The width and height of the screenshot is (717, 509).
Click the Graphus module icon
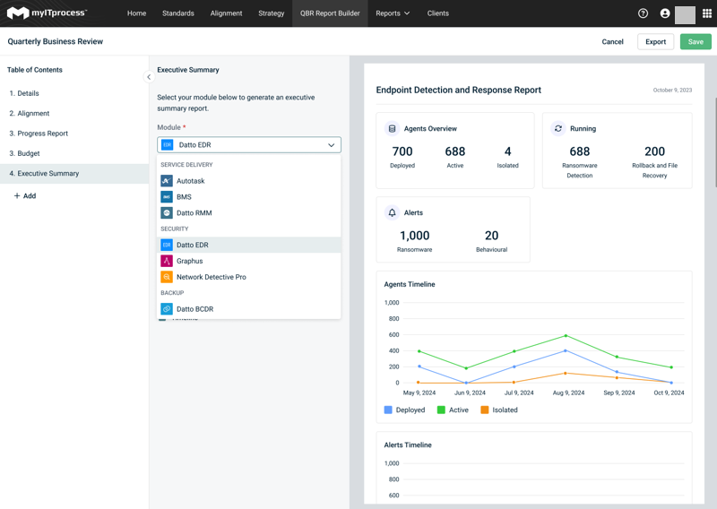pyautogui.click(x=167, y=261)
